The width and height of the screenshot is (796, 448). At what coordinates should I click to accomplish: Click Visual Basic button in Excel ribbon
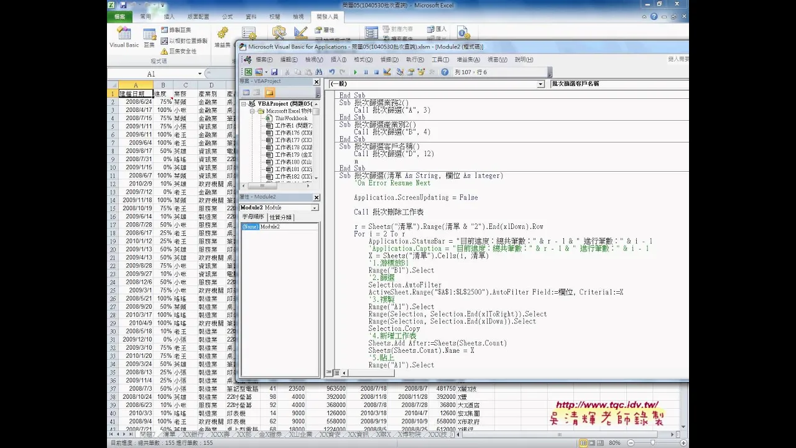pyautogui.click(x=124, y=37)
